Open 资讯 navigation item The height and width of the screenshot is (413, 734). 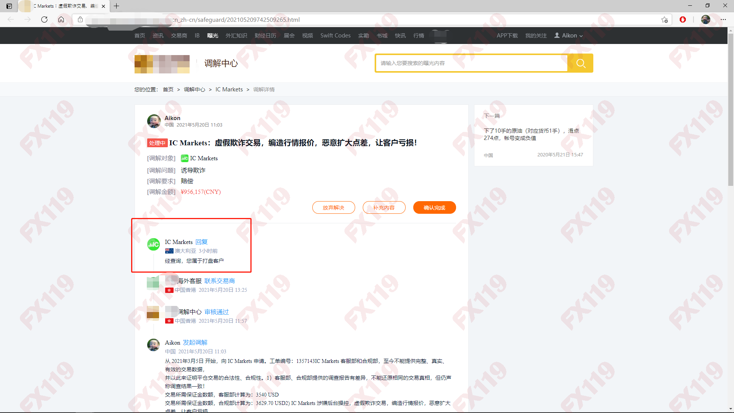[x=158, y=36]
